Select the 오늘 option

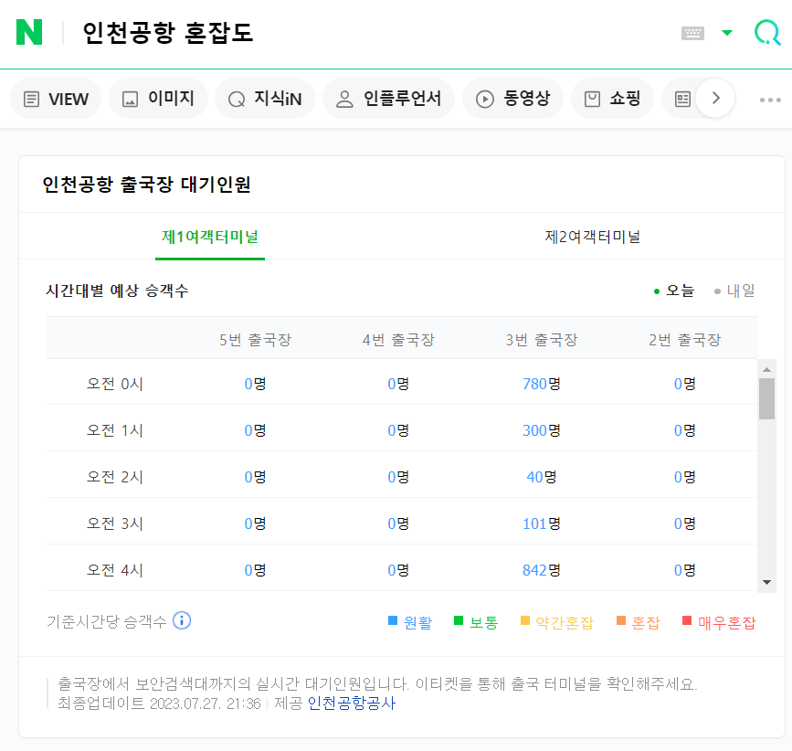[x=674, y=291]
